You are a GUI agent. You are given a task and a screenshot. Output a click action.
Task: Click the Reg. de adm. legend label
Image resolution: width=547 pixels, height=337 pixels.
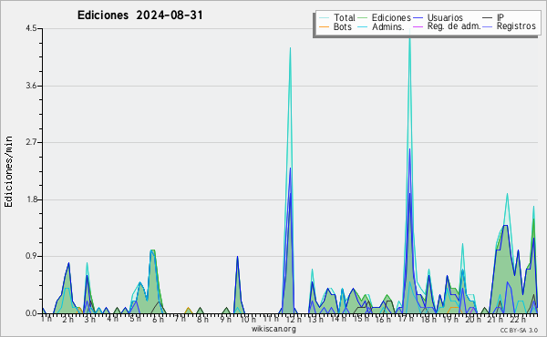pyautogui.click(x=454, y=26)
